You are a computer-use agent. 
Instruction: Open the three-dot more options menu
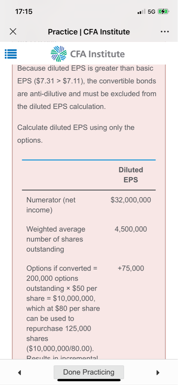tap(164, 32)
